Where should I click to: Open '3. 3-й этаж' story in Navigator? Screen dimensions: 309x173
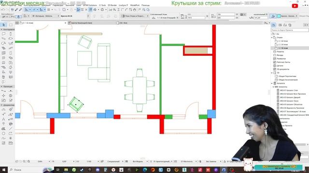(283, 41)
